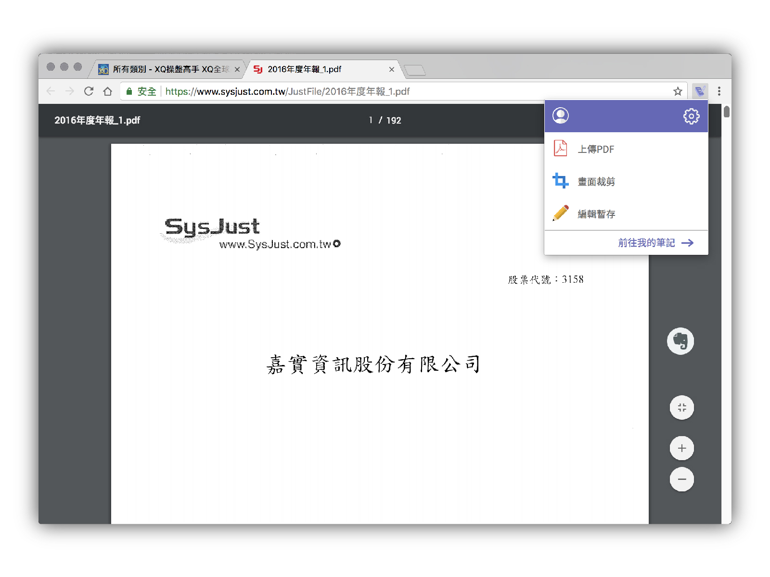
Task: Click the note extension toolbar icon
Action: pos(700,91)
